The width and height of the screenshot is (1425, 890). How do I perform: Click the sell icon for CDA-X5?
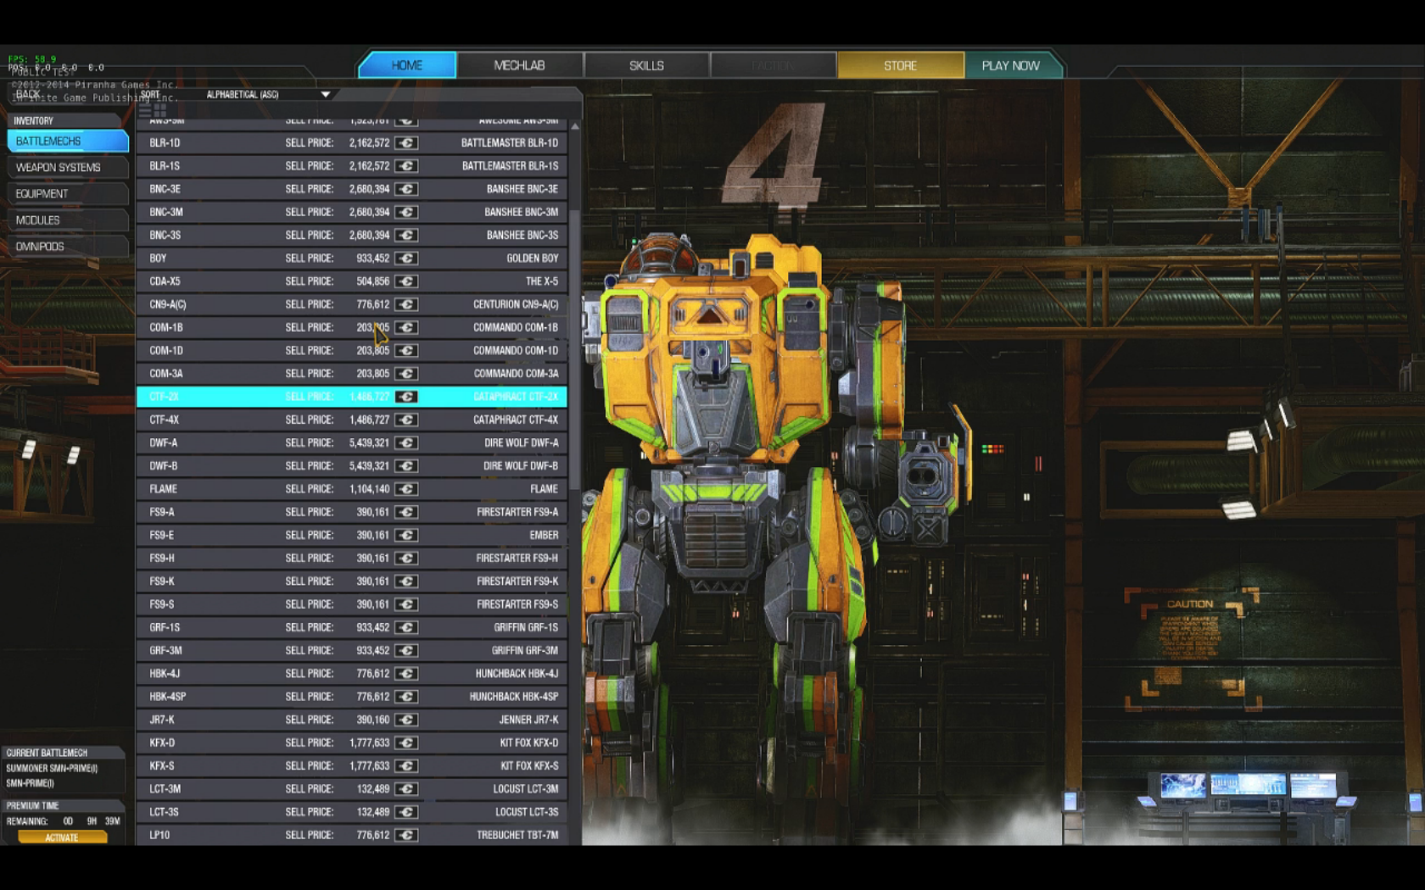[x=406, y=281]
